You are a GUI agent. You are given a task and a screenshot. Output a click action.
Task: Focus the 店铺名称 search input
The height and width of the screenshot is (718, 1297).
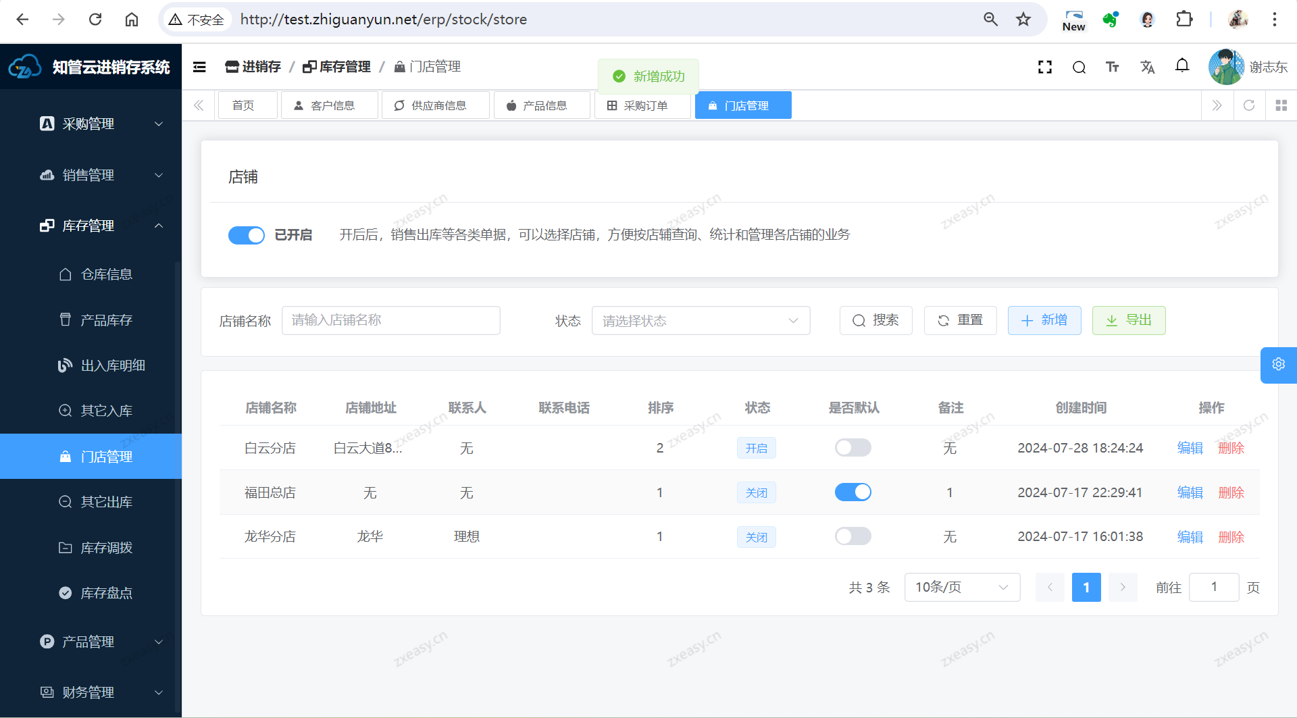[x=390, y=320]
